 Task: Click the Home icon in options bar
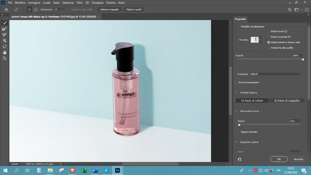click(6, 10)
